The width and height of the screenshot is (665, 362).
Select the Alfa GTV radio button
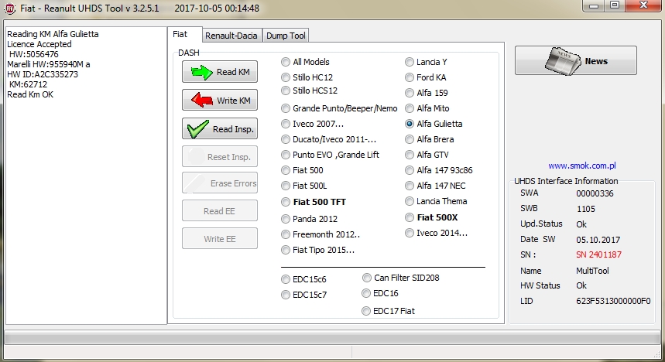click(x=410, y=155)
